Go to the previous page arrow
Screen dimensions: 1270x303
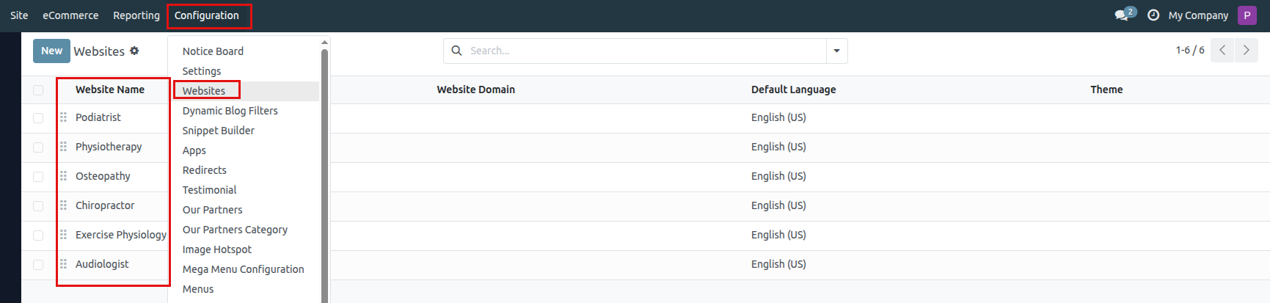pyautogui.click(x=1222, y=51)
